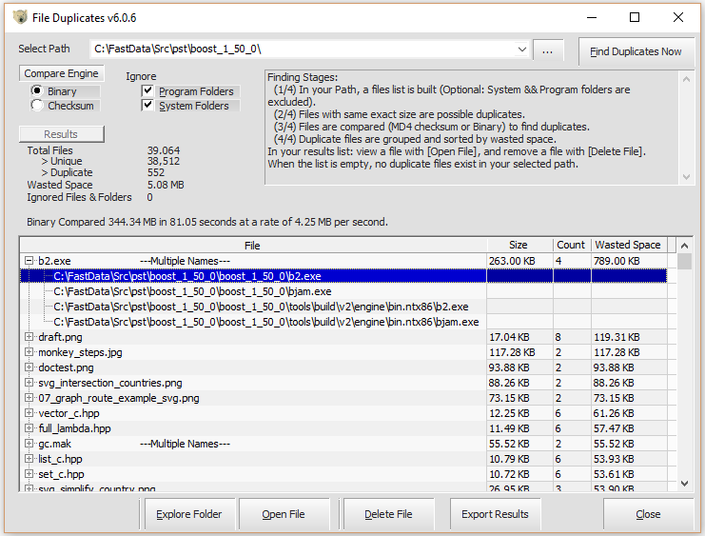Click the results list vertical scrollbar thumb
This screenshot has width=705, height=536.
click(x=684, y=262)
